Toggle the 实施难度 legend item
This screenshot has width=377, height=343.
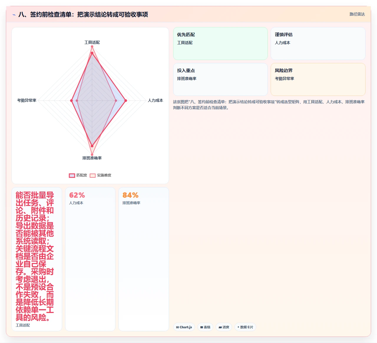100,175
